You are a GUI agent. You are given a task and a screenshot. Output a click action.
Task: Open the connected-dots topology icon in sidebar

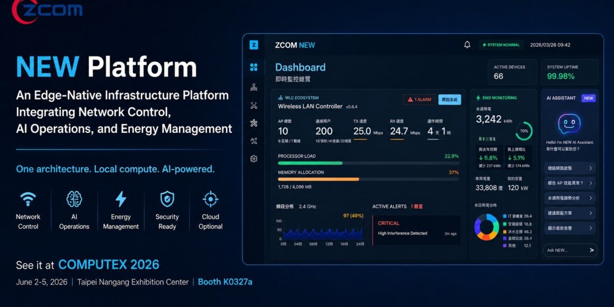tap(254, 141)
